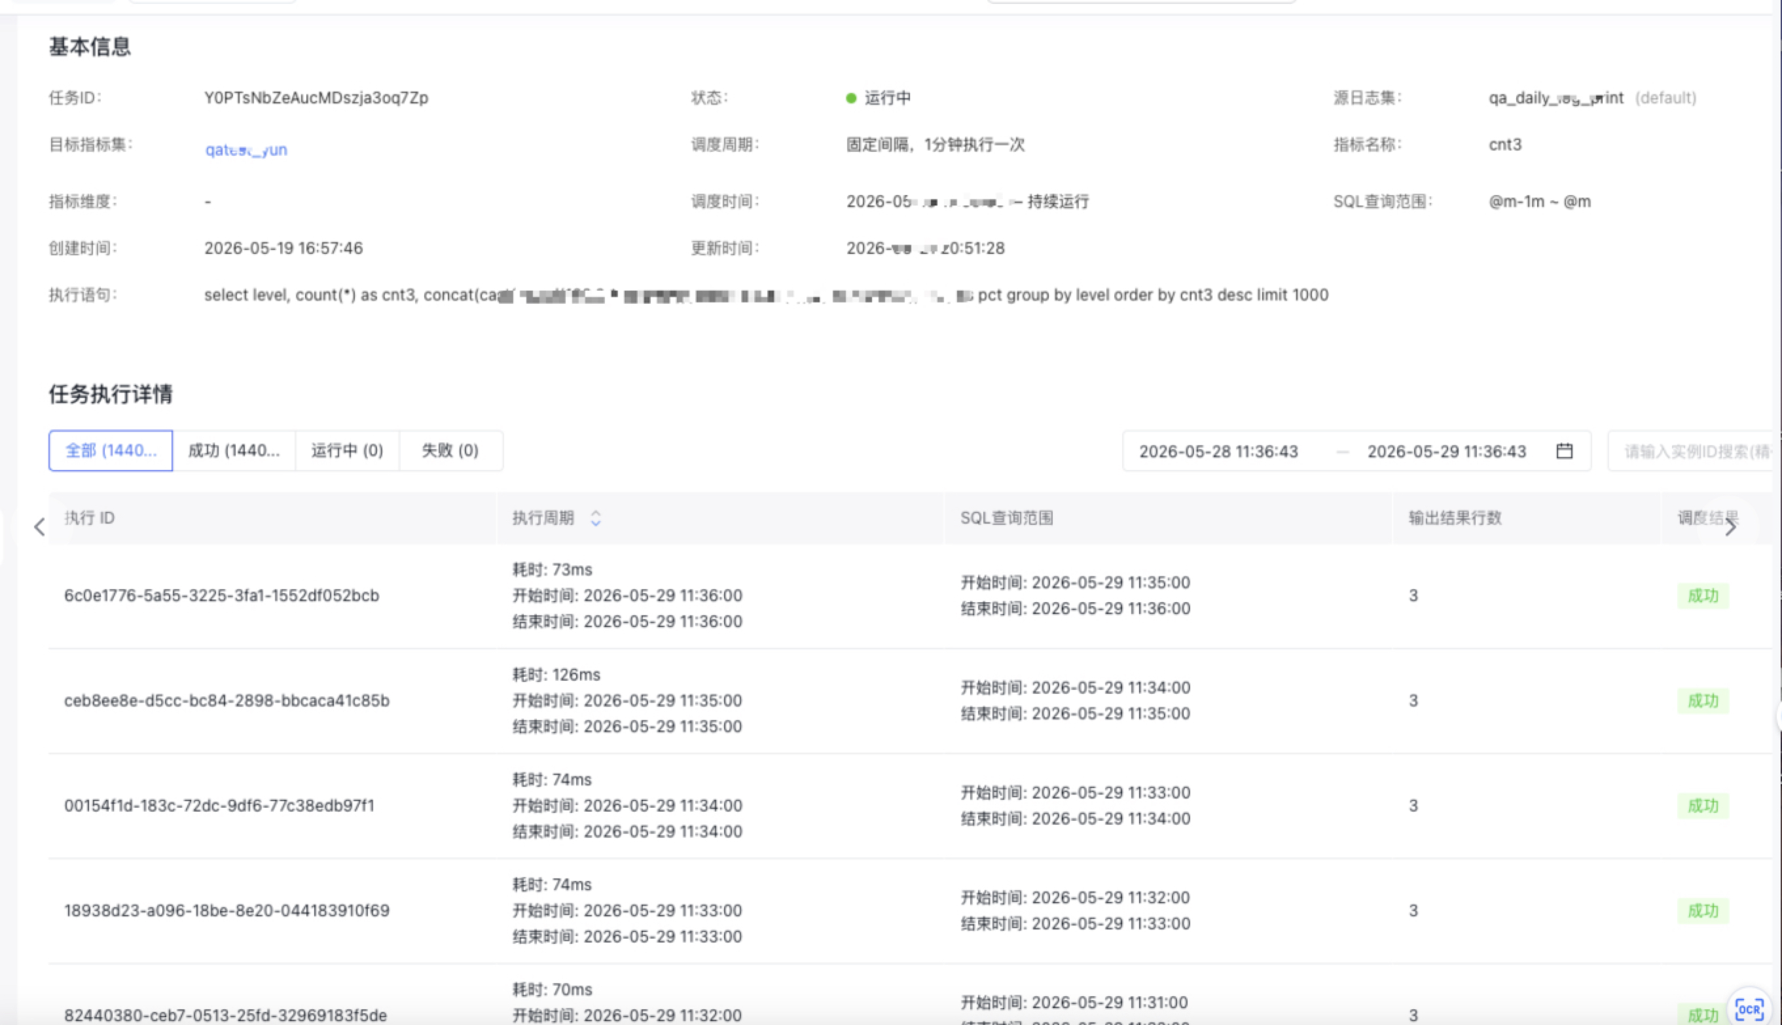The height and width of the screenshot is (1025, 1782).
Task: Click the 运行中 status value
Action: coord(887,98)
